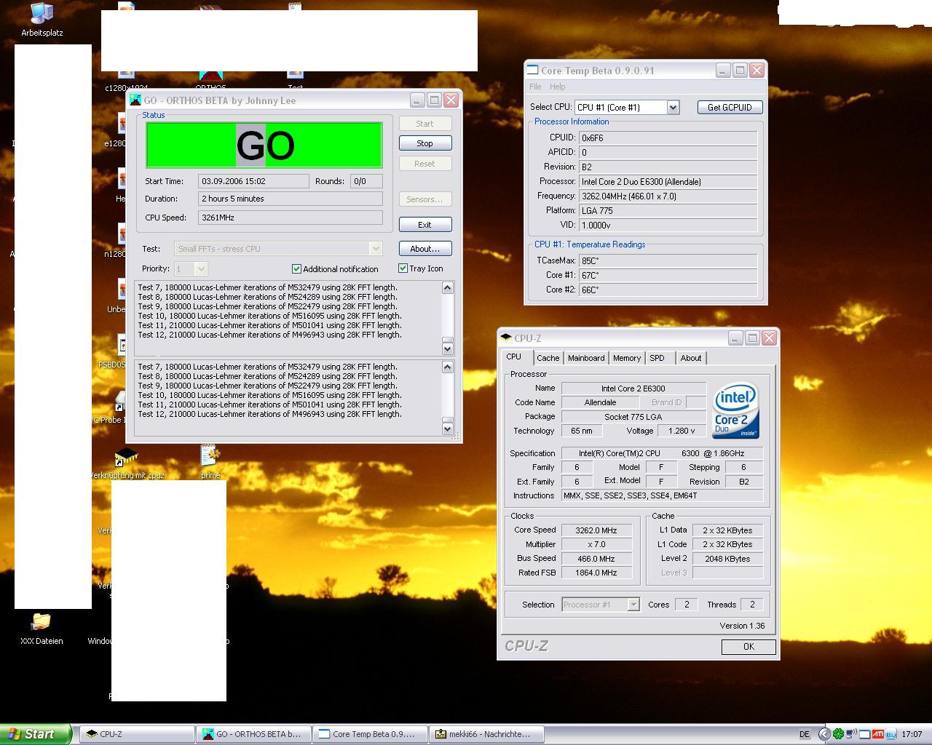Screen dimensions: 932x745
Task: Click the CPU-Z title bar chip icon
Action: coord(506,338)
